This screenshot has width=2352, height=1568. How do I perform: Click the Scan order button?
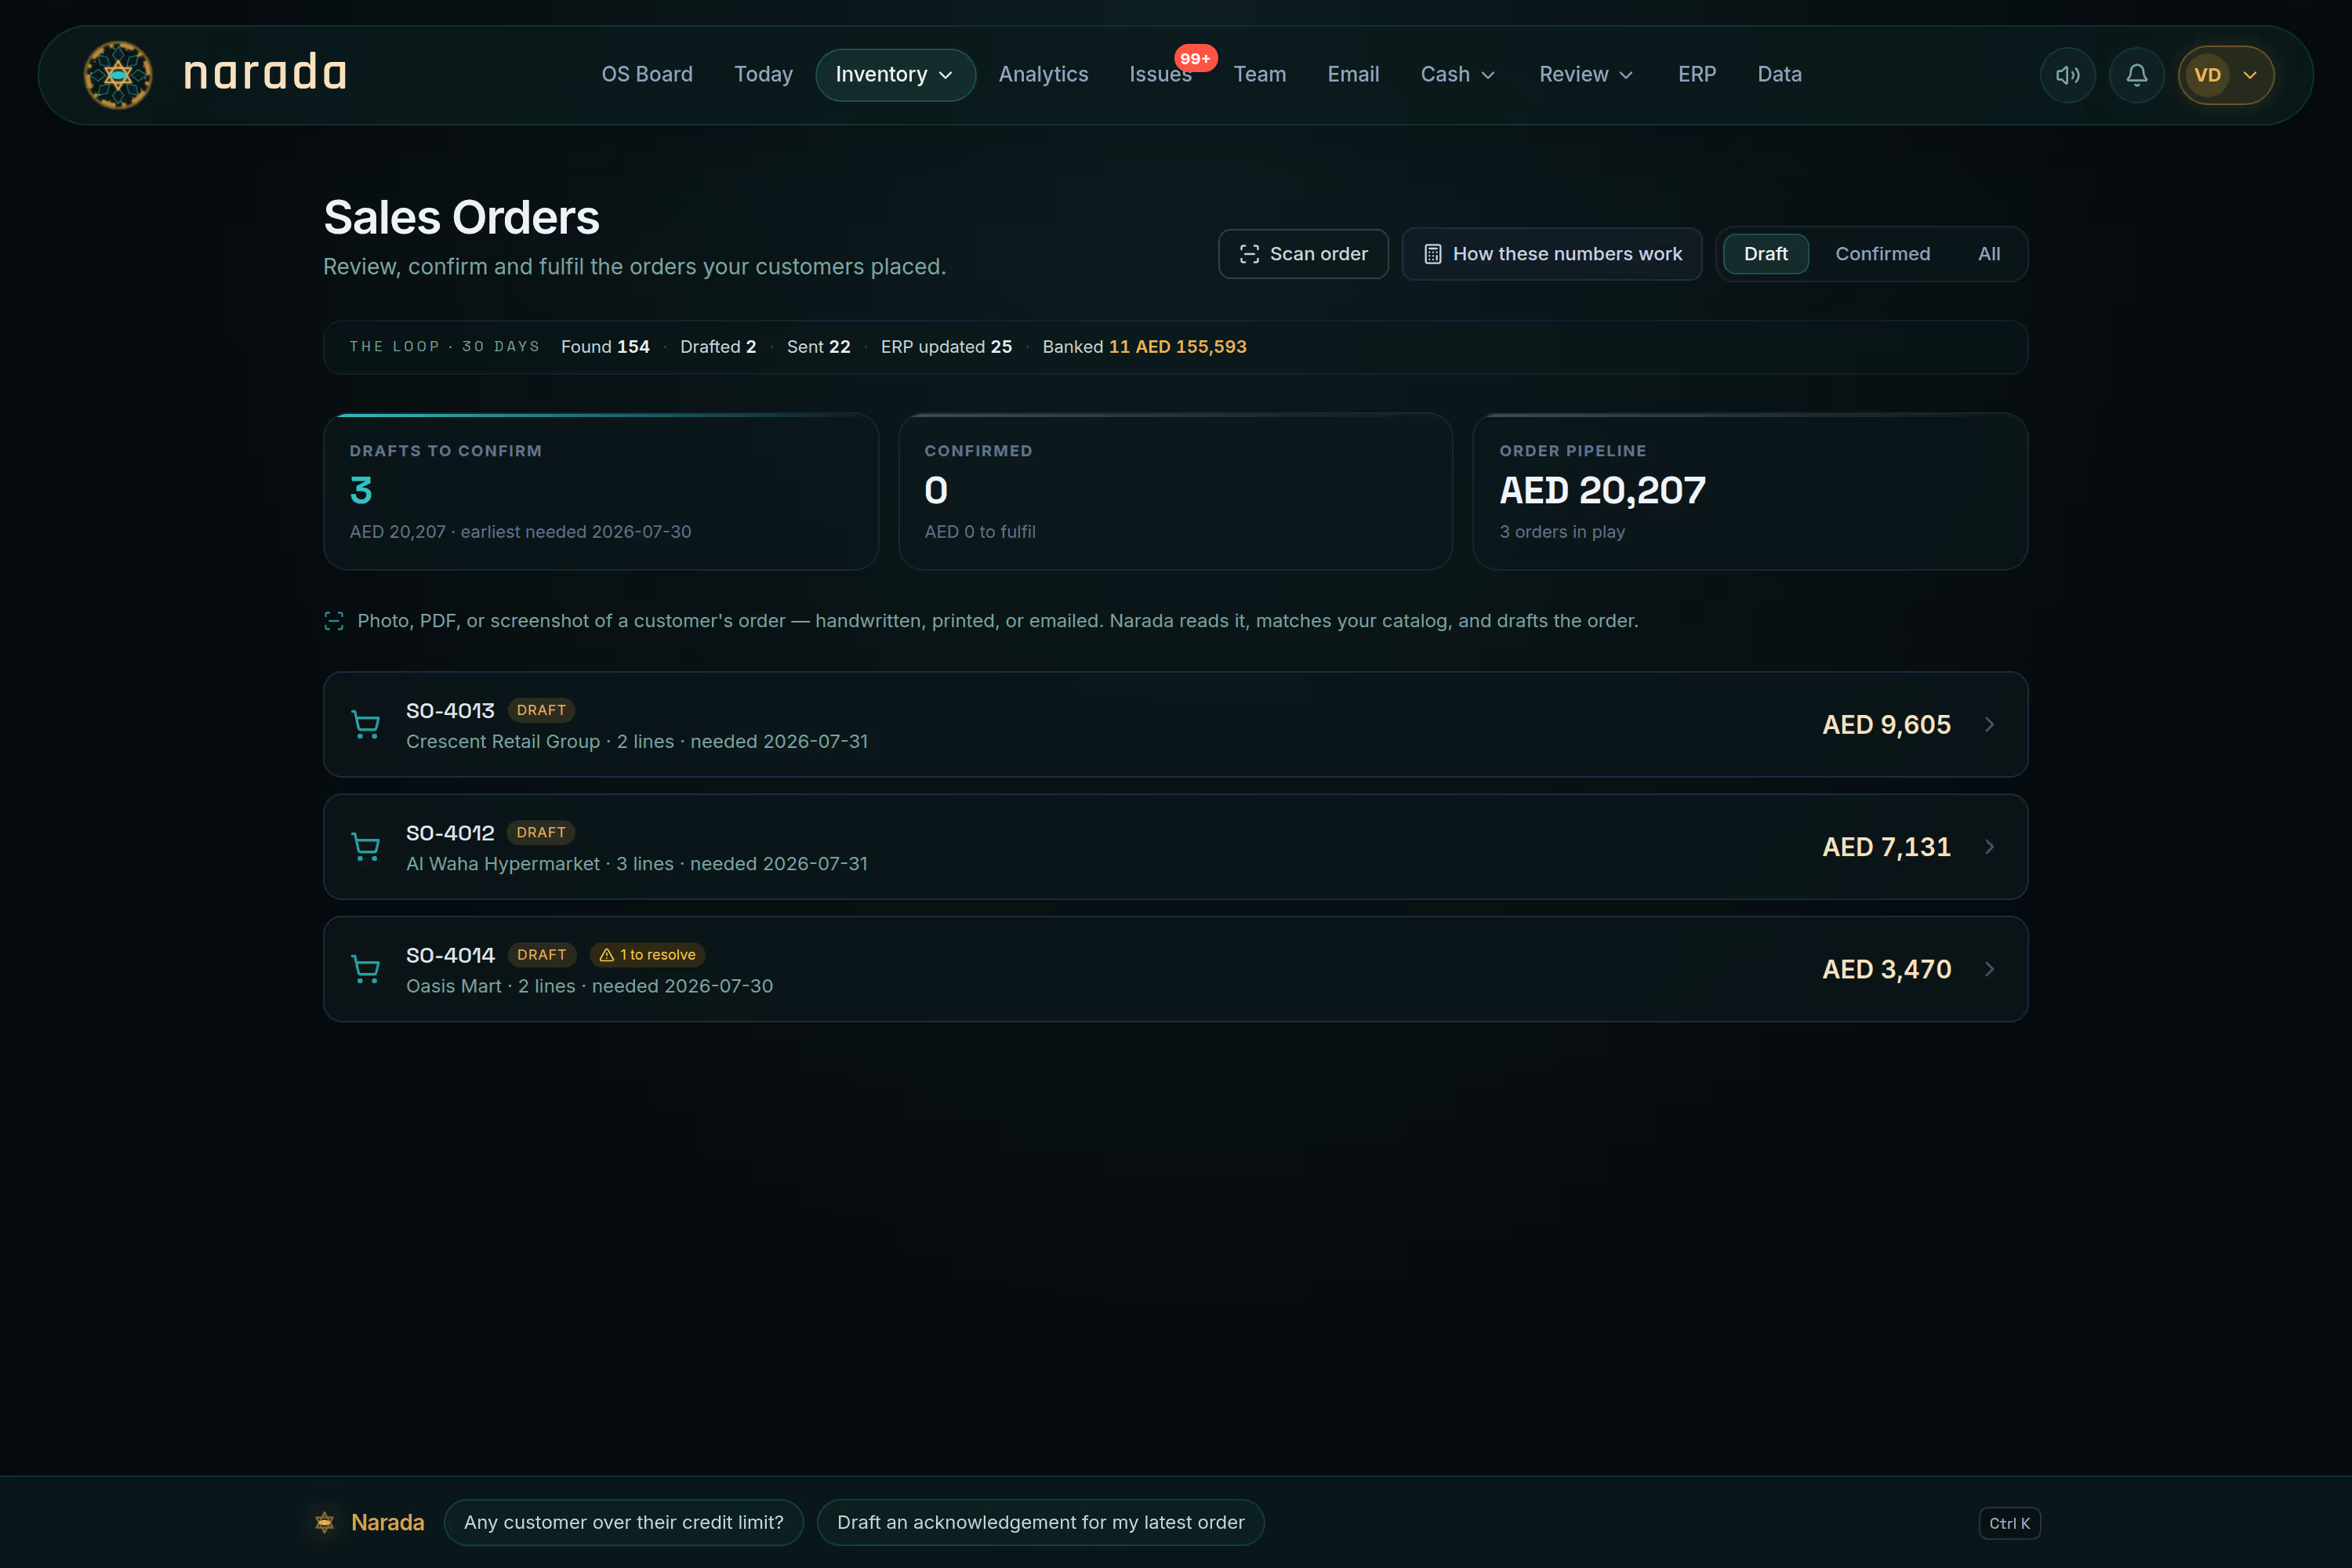(x=1302, y=254)
